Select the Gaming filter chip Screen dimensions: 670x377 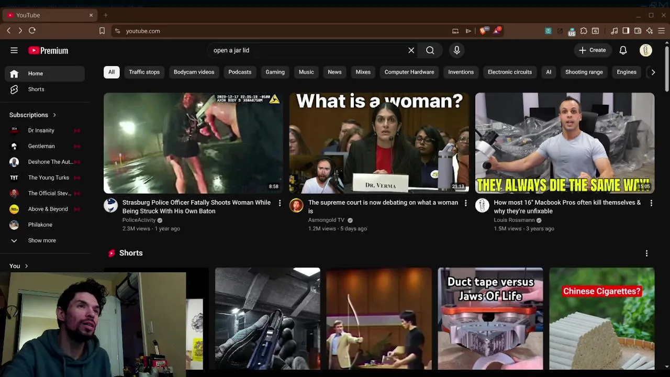pyautogui.click(x=275, y=72)
